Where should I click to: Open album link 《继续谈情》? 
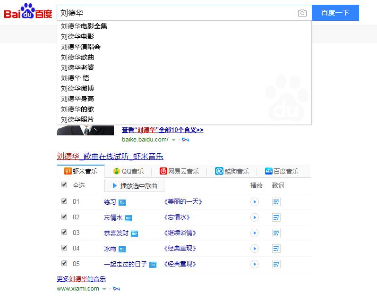(180, 233)
